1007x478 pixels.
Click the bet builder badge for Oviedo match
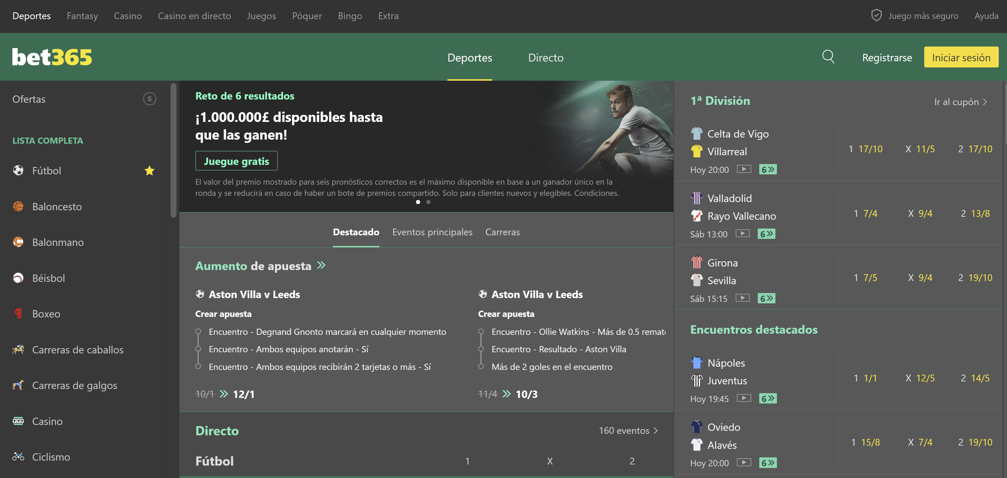coord(767,463)
